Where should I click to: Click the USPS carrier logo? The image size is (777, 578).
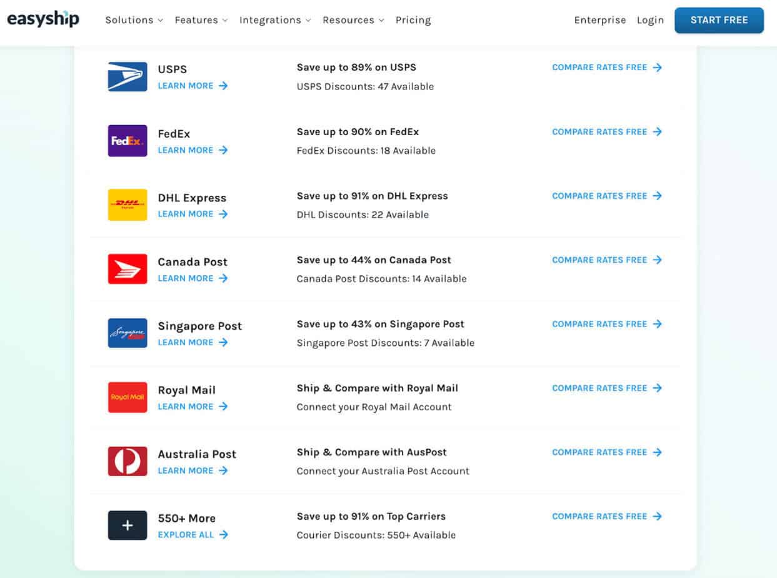(x=127, y=76)
